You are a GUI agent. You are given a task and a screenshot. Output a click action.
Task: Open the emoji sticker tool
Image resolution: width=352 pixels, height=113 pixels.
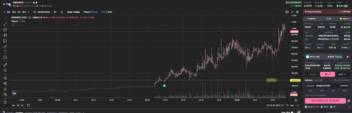5,57
